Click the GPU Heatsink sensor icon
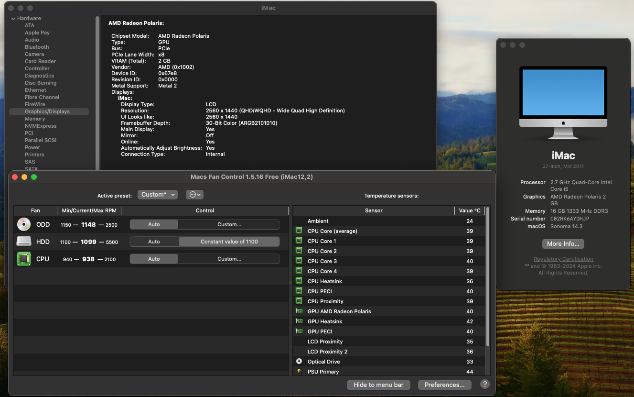Screen dimensions: 634x397 (299, 321)
